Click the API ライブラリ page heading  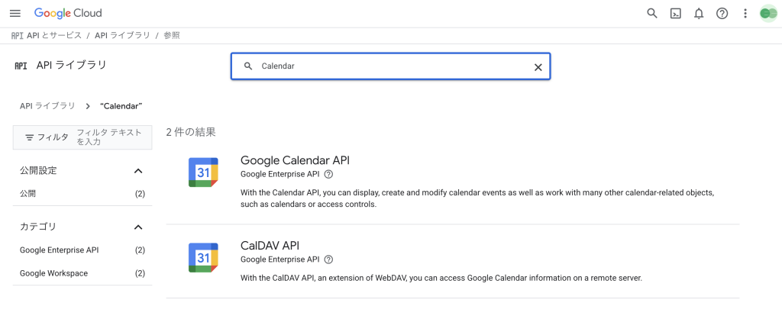coord(71,66)
